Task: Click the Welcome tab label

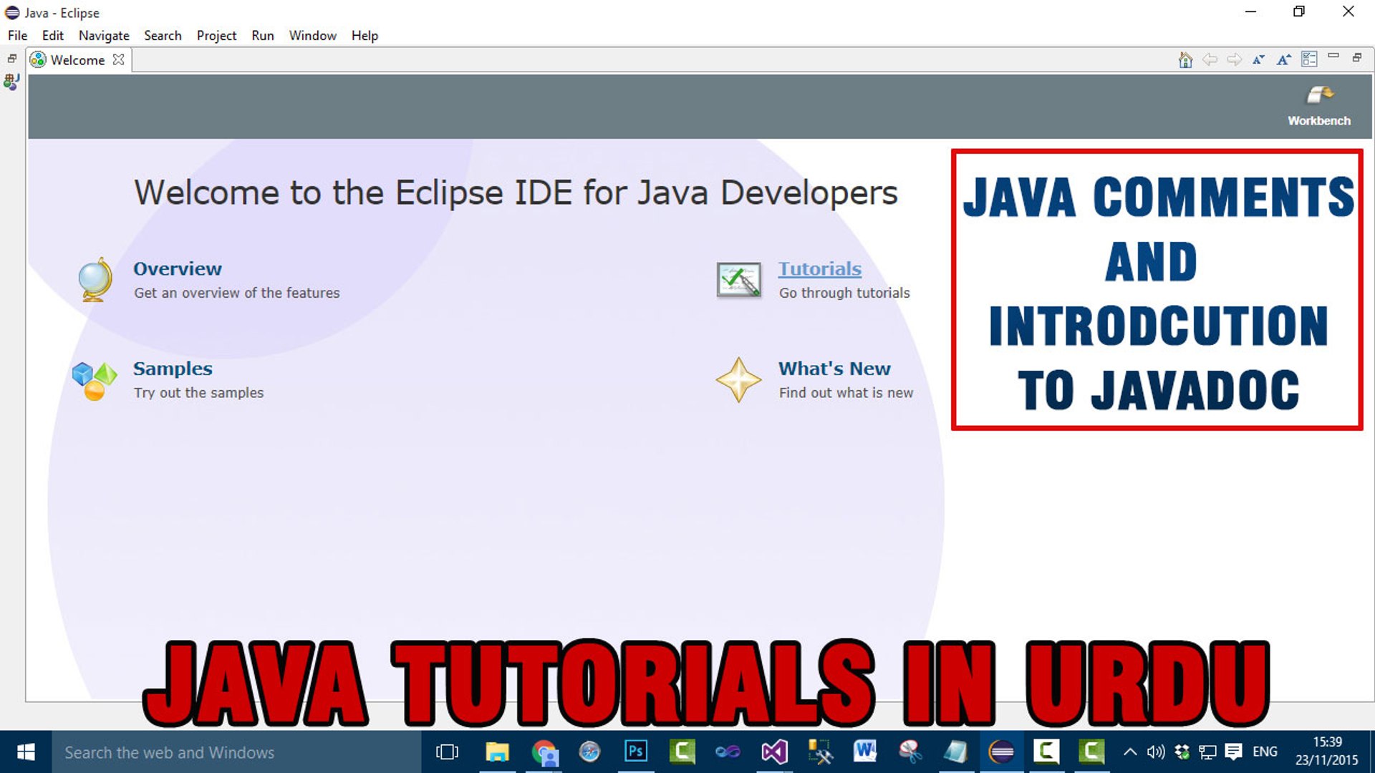Action: click(x=79, y=59)
